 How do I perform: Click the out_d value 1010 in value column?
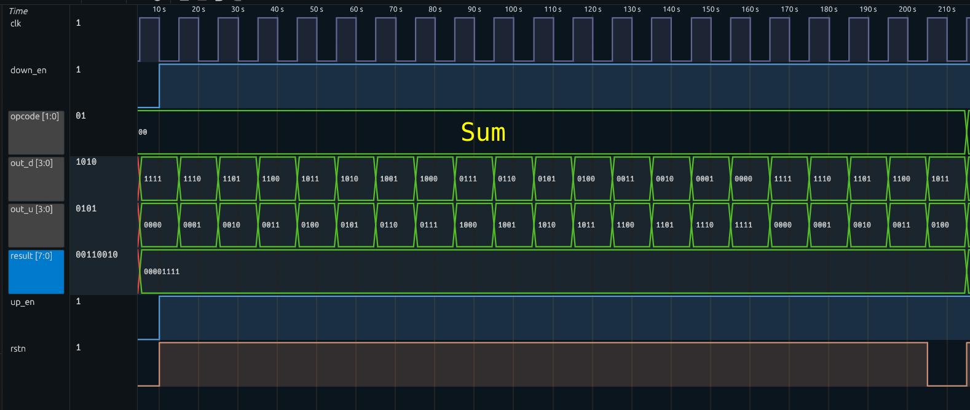tap(86, 162)
